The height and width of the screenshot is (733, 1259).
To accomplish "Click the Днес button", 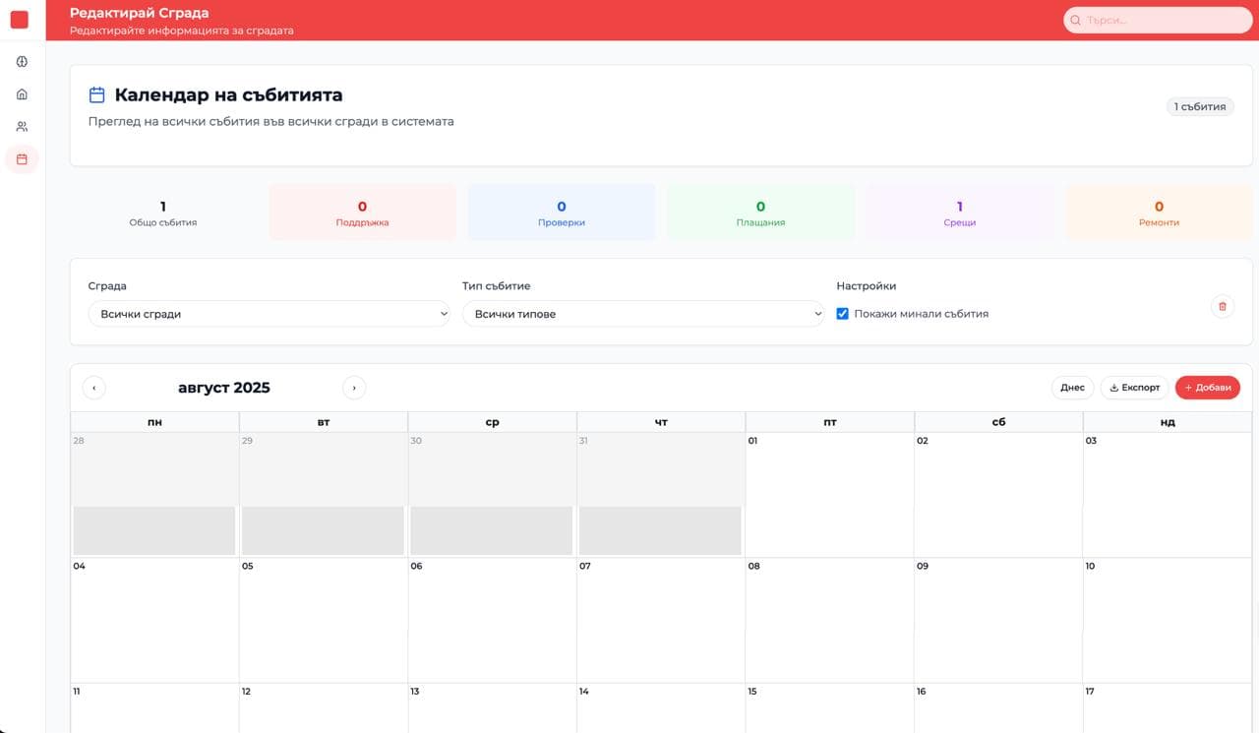I will click(1072, 388).
